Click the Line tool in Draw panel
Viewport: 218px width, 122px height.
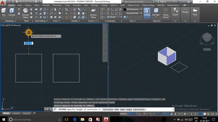pyautogui.click(x=55, y=13)
